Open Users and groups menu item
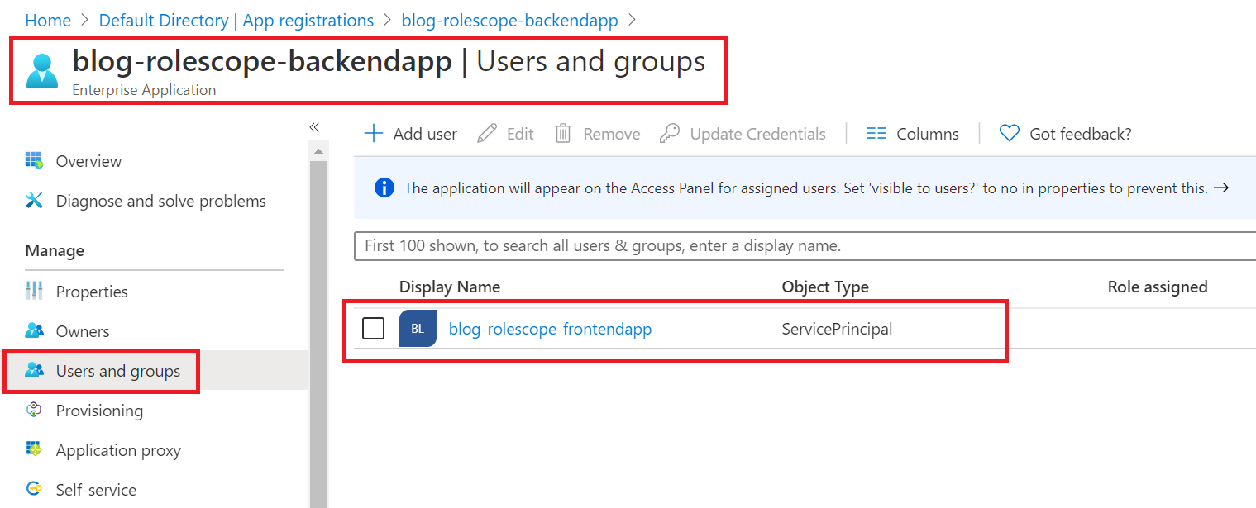 (117, 371)
